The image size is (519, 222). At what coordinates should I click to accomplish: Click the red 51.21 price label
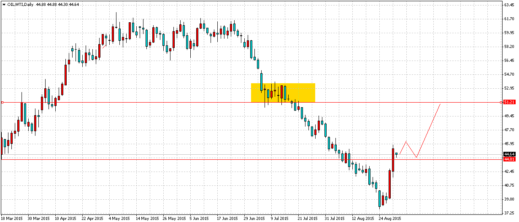(x=509, y=102)
